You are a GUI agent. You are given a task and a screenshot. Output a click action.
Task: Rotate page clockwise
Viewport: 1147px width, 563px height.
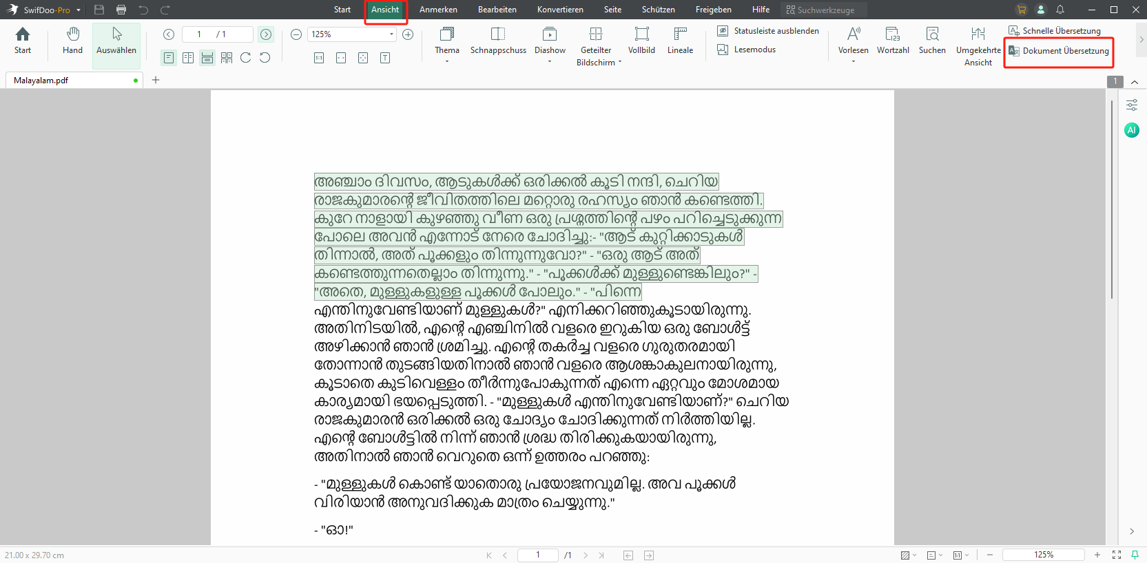pyautogui.click(x=246, y=58)
